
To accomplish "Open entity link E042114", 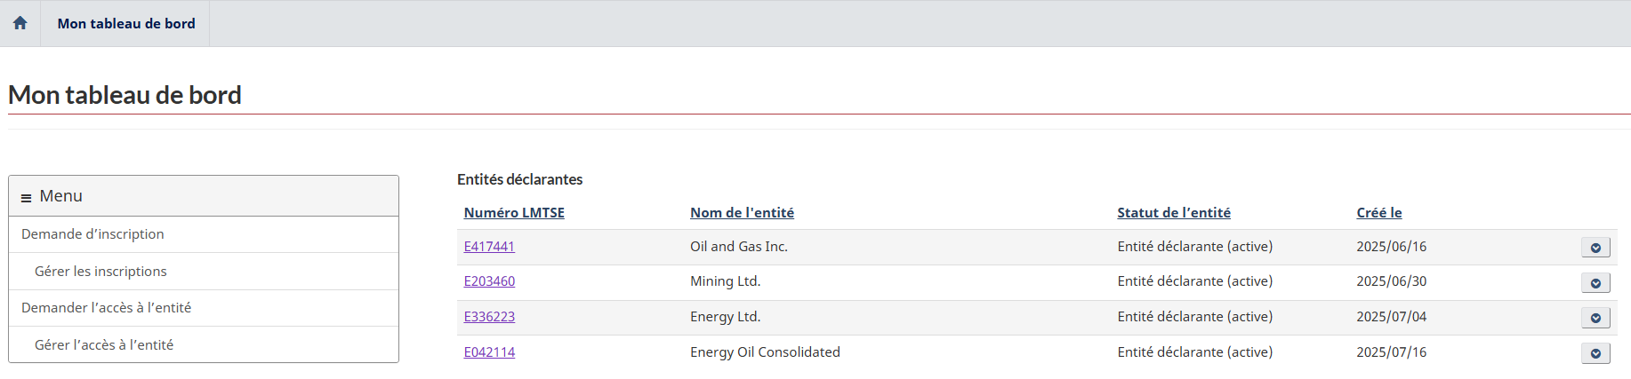I will pos(489,352).
